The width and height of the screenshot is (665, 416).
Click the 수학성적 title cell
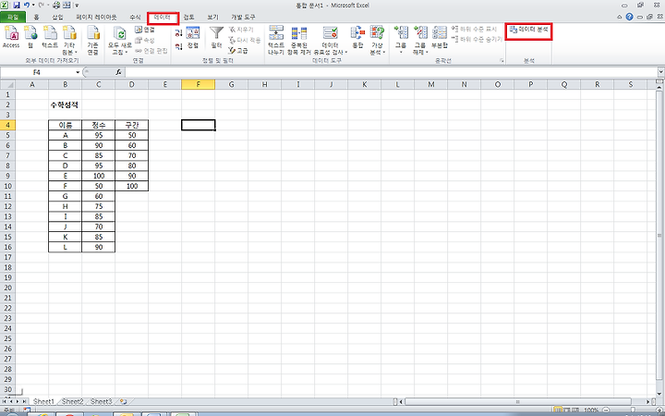(x=66, y=104)
